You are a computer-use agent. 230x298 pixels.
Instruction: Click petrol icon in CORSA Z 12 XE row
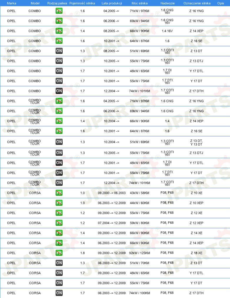click(x=59, y=213)
